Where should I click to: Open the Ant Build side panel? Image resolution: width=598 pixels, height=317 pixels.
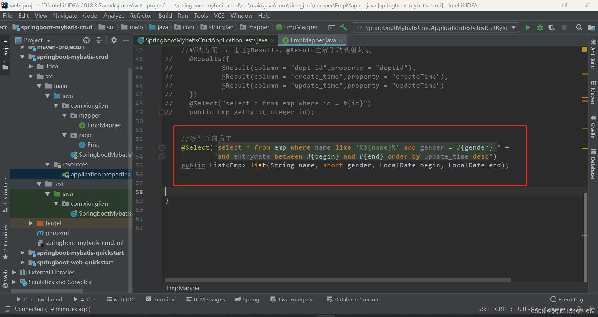tap(593, 54)
